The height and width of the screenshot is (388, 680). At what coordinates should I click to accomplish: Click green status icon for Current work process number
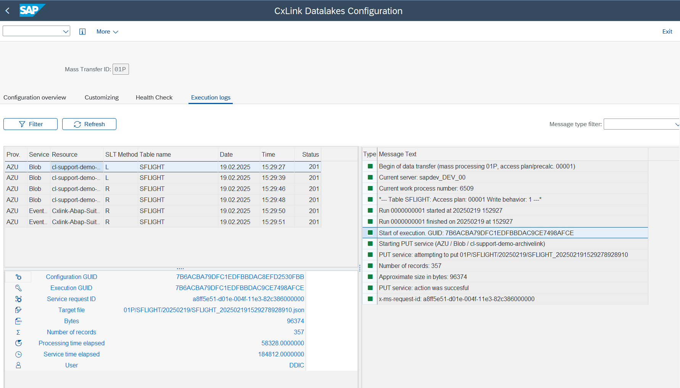[370, 188]
